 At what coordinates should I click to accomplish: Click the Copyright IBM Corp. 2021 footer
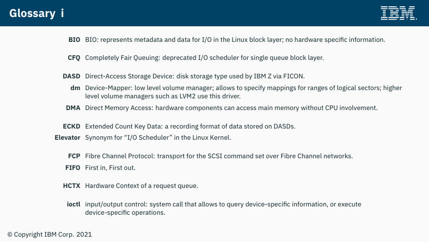click(x=50, y=235)
